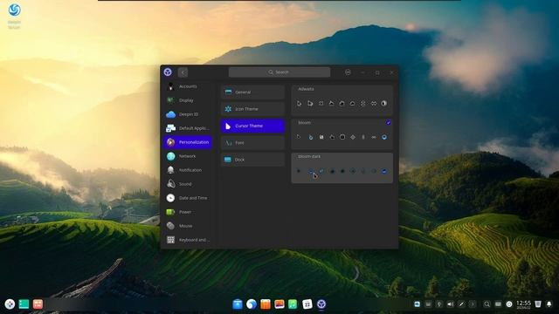
Task: Open the onboard keyboard tray icon
Action: click(498, 304)
